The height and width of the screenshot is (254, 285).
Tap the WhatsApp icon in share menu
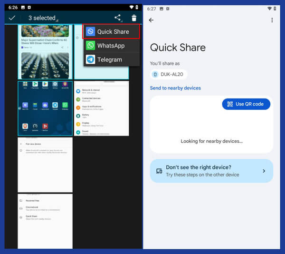[90, 46]
